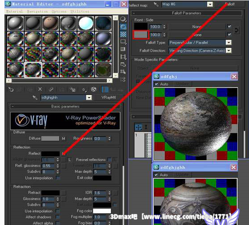Toggle the Front map enable checkbox

pos(229,27)
